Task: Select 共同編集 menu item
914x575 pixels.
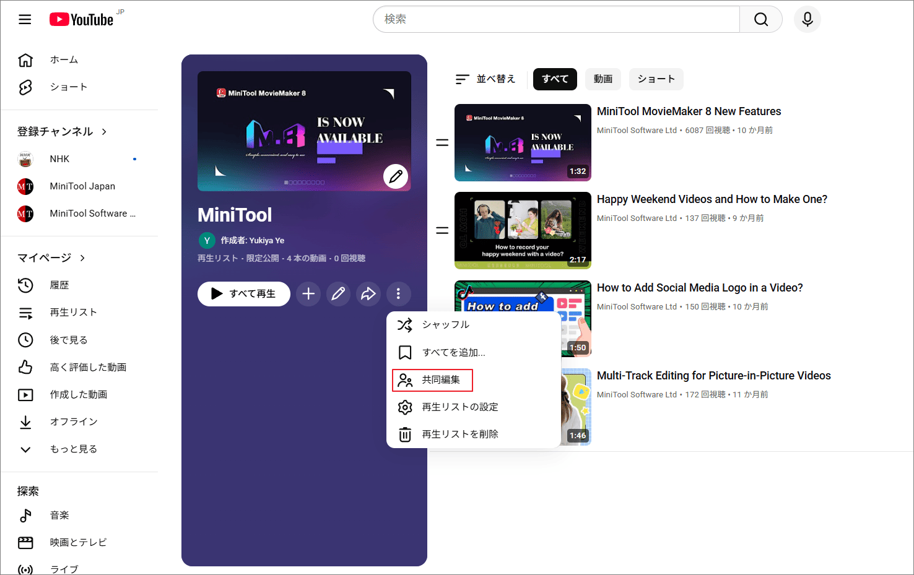Action: (x=474, y=380)
